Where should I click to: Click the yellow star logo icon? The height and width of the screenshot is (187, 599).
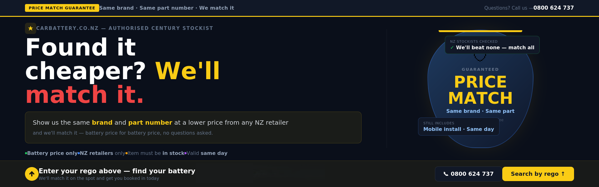click(31, 28)
